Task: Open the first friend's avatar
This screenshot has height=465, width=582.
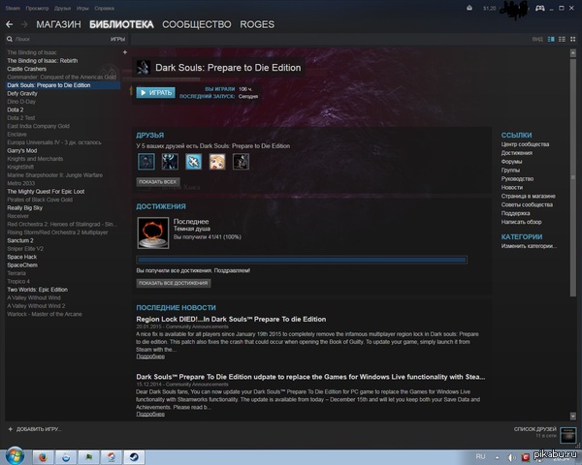Action: [146, 162]
